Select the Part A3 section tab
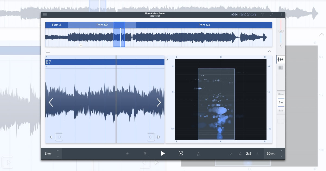 (x=204, y=25)
